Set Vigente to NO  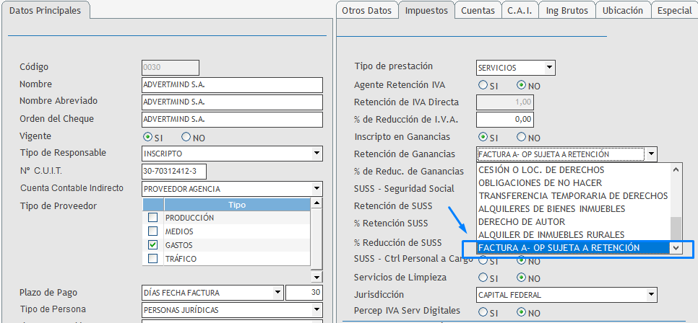(186, 137)
